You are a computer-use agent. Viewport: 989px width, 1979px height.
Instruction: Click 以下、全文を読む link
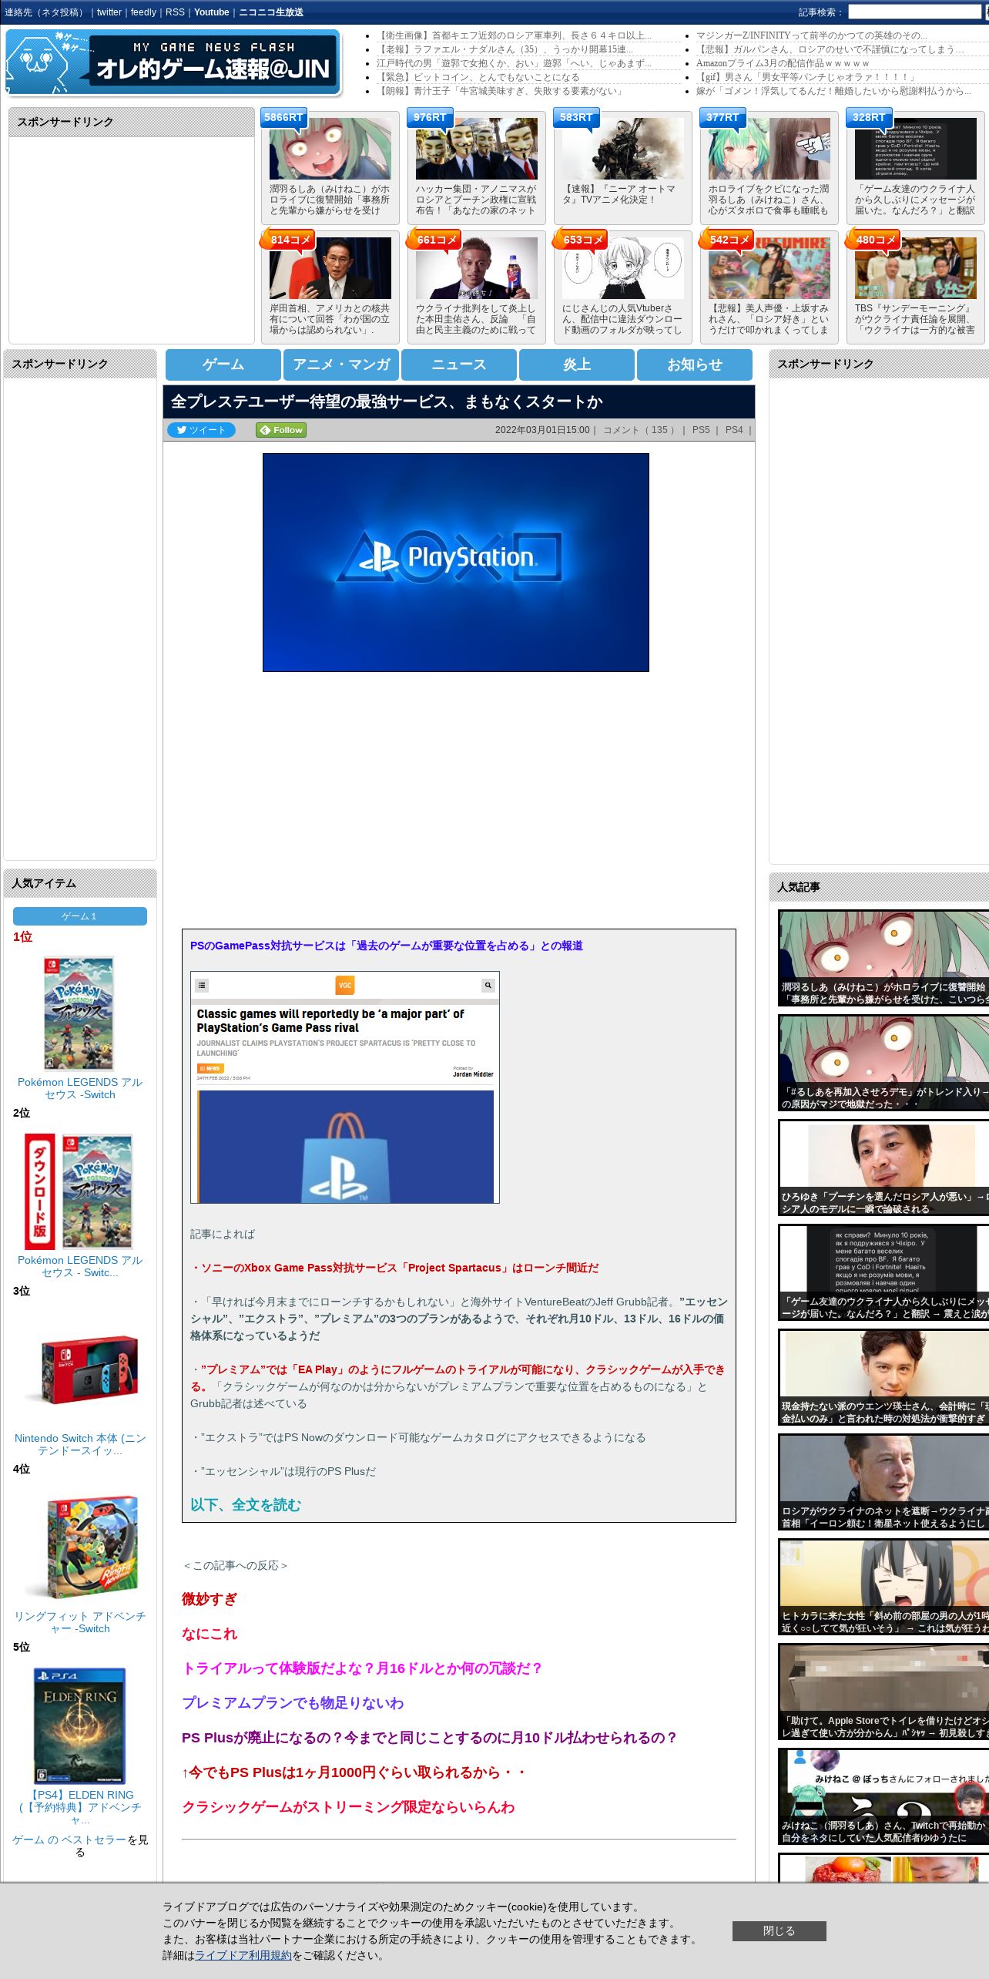[246, 1505]
